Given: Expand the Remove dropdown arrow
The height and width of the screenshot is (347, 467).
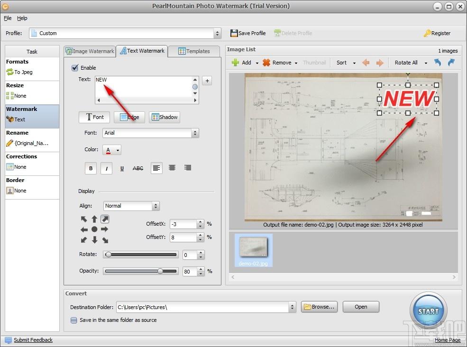Looking at the screenshot, I should [x=296, y=63].
